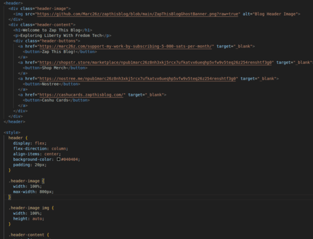Click the div class="header-content" line

pyautogui.click(x=42, y=25)
